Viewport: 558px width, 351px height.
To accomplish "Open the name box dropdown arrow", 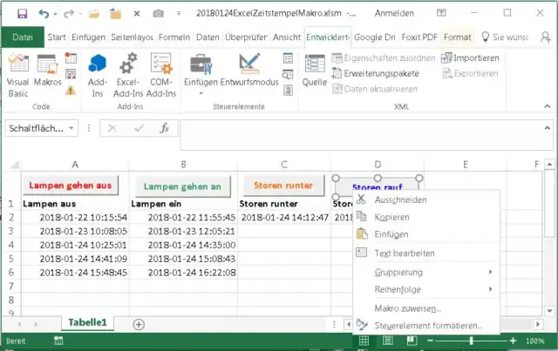I will pos(71,128).
